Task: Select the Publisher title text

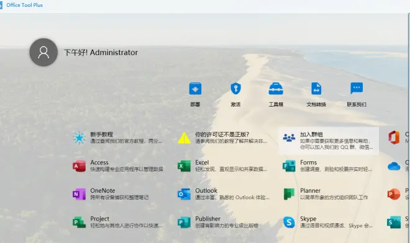Action: [x=207, y=219]
